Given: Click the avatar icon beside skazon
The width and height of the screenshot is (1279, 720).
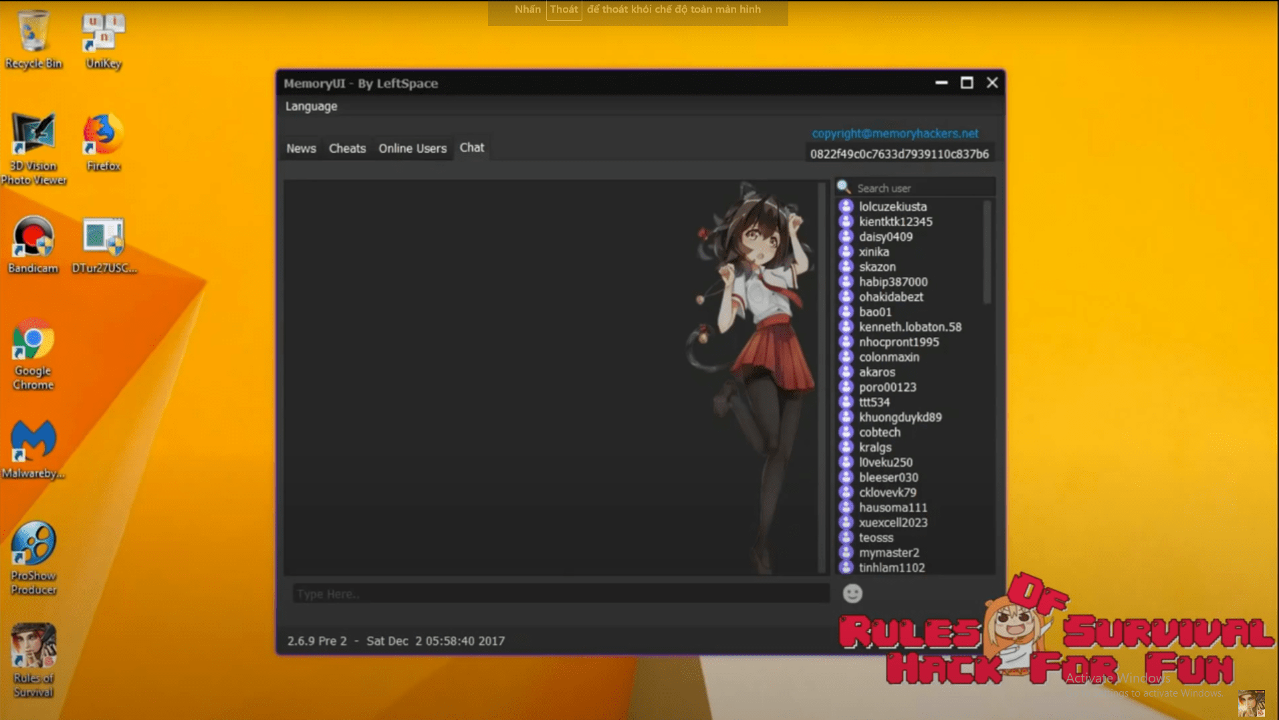Looking at the screenshot, I should click(846, 267).
